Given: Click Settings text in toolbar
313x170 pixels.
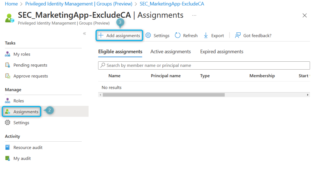Looking at the screenshot, I should [x=161, y=36].
